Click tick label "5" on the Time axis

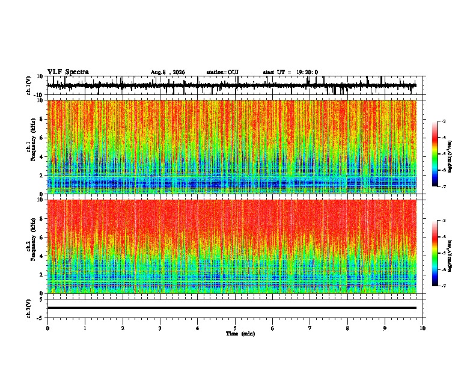point(235,328)
